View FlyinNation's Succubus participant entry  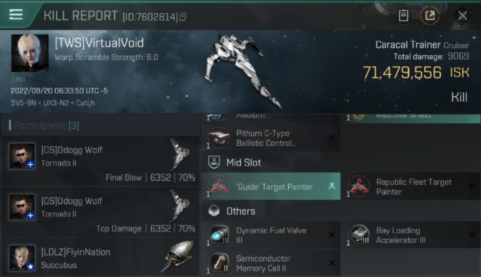pos(100,257)
